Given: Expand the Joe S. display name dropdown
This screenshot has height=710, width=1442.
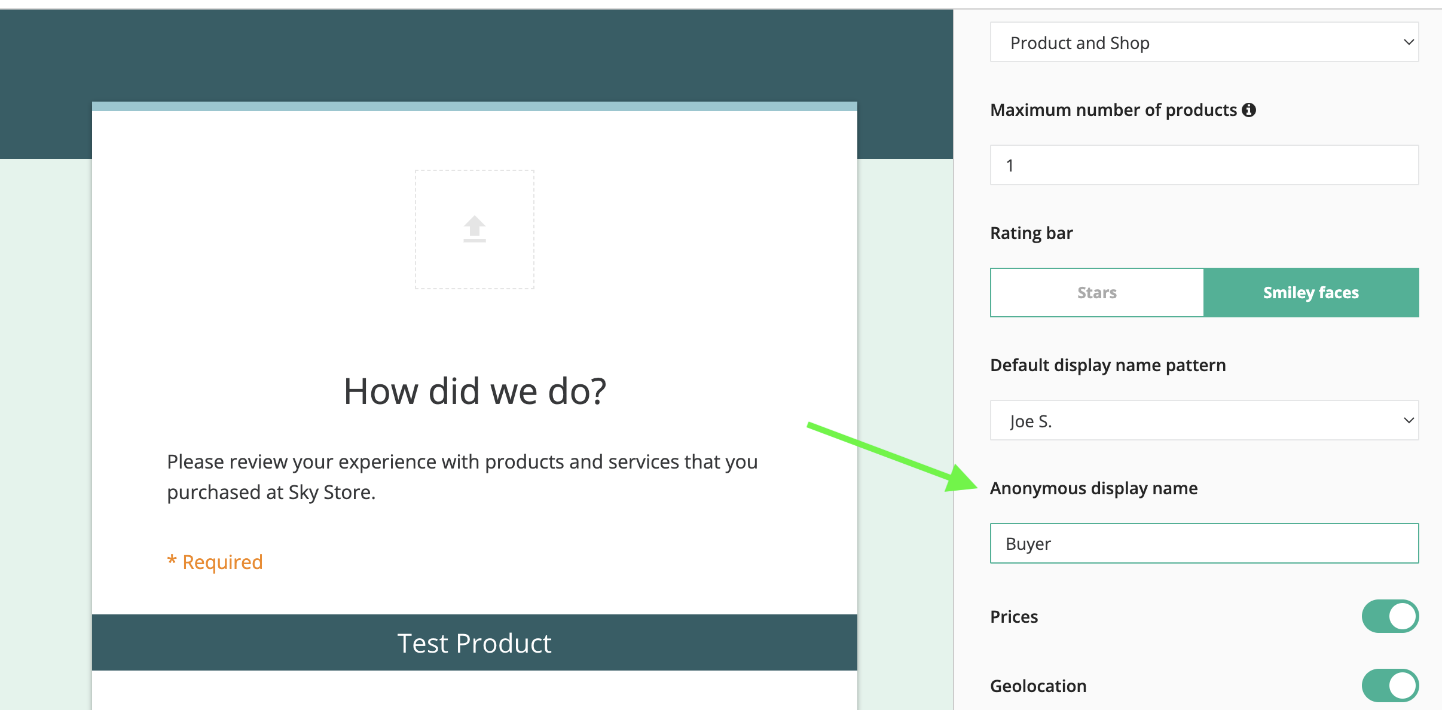Looking at the screenshot, I should tap(1196, 421).
